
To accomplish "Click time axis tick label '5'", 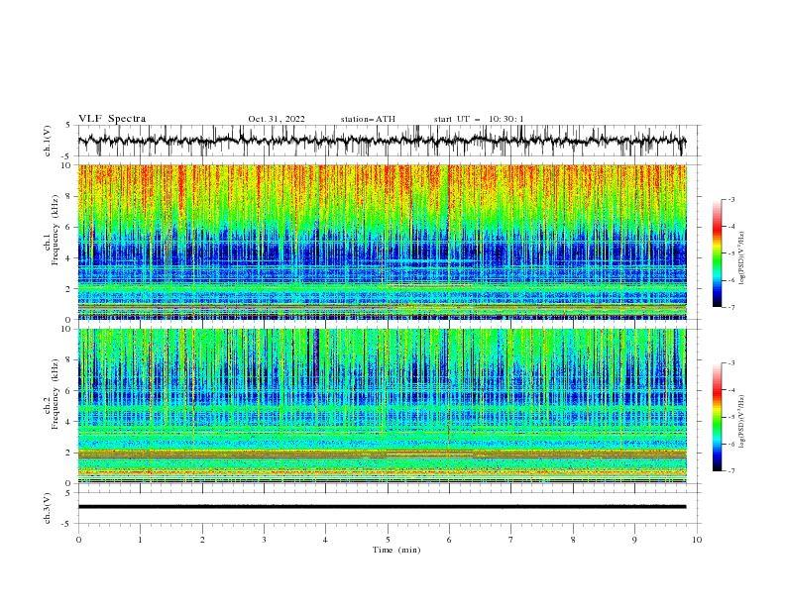I will [388, 540].
